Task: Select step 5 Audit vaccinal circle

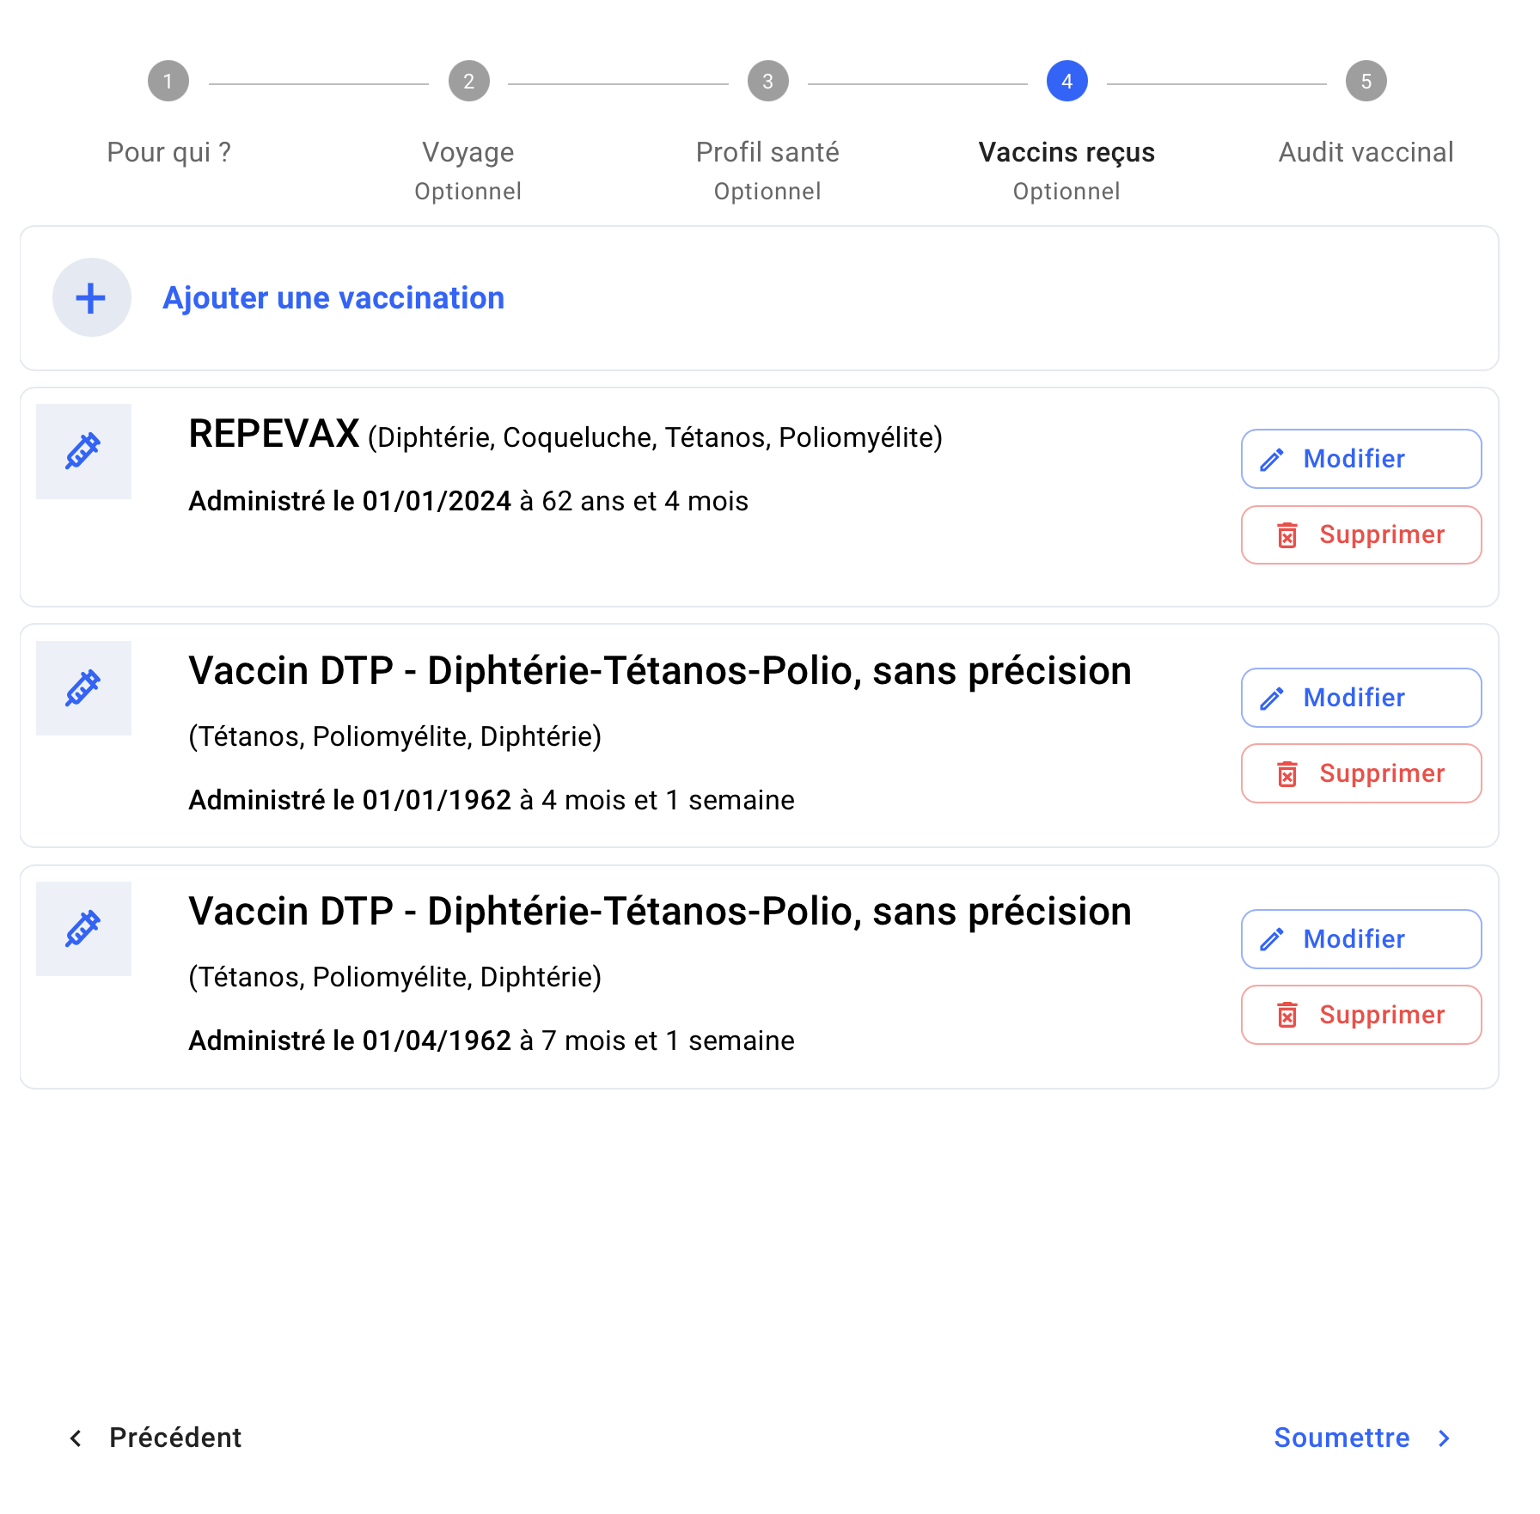Action: tap(1366, 82)
